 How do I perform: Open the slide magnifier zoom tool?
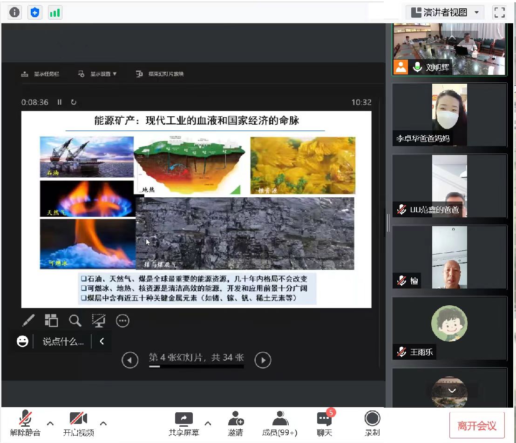pyautogui.click(x=75, y=321)
